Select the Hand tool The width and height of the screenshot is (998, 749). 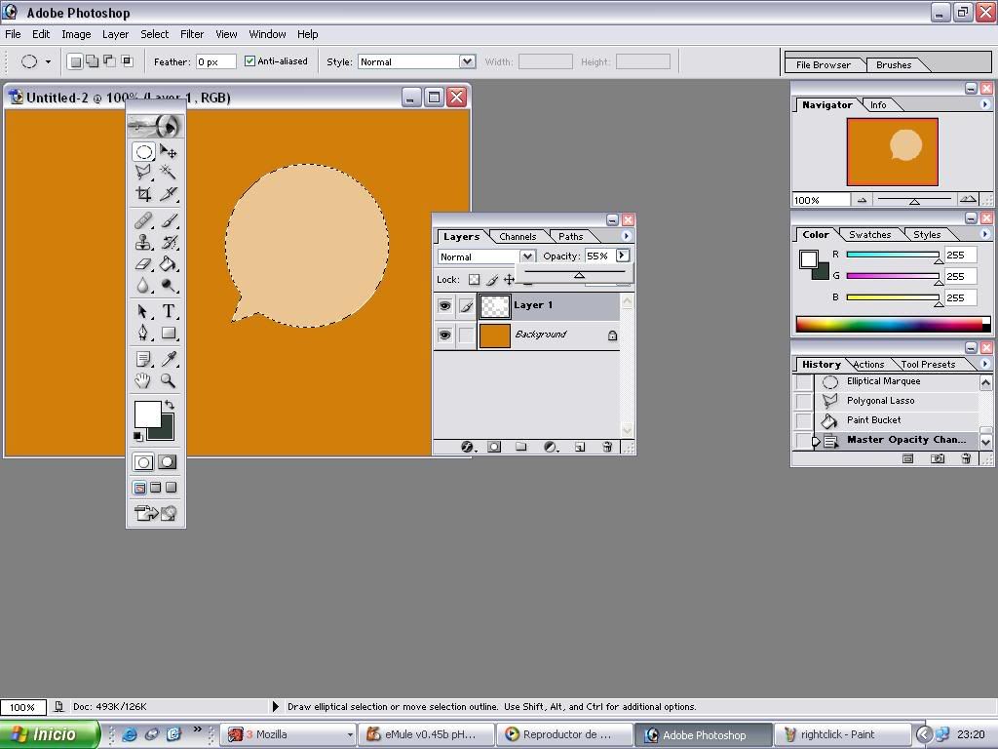[x=143, y=381]
